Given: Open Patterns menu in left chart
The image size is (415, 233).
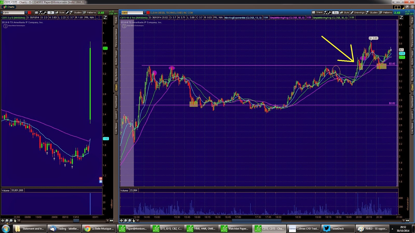Looking at the screenshot, I should tap(89, 12).
